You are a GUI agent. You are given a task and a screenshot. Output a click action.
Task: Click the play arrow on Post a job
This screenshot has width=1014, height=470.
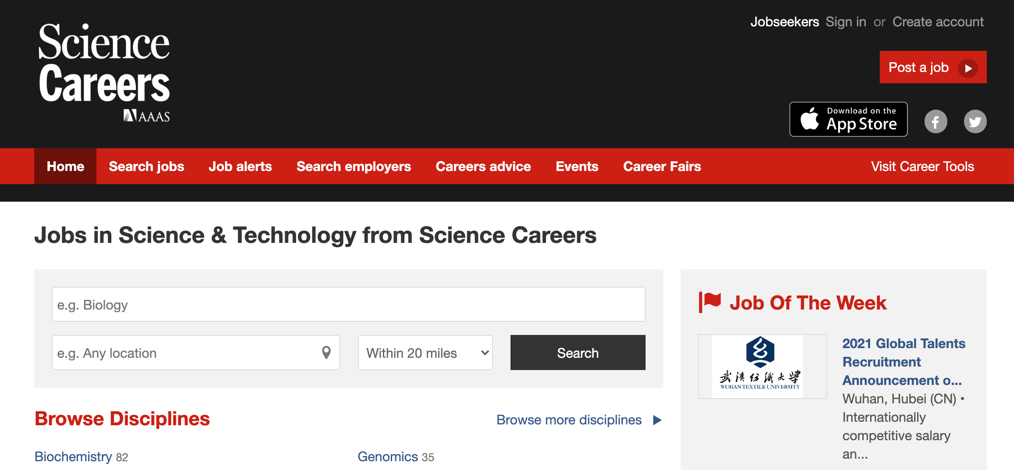(968, 68)
